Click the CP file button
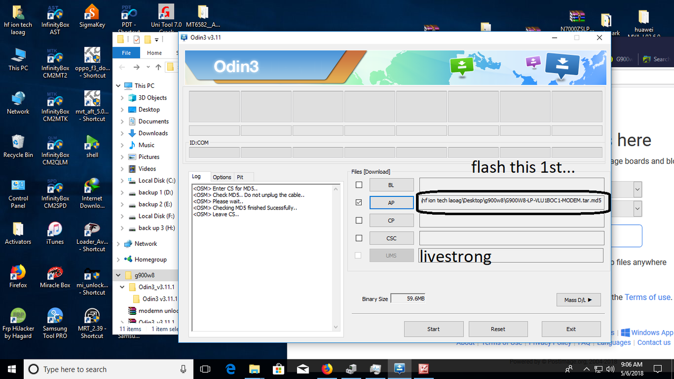The width and height of the screenshot is (674, 379). click(391, 221)
